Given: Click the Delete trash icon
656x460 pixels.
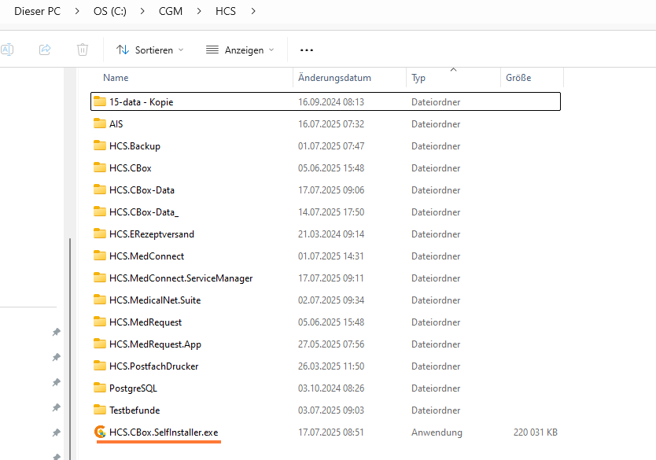Looking at the screenshot, I should [83, 50].
